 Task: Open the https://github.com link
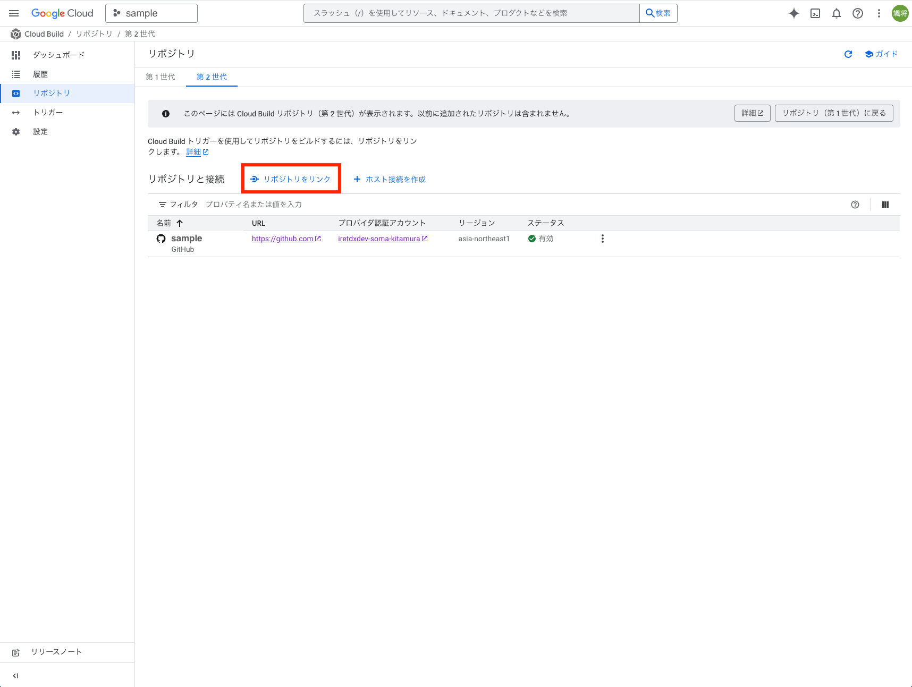tap(286, 239)
